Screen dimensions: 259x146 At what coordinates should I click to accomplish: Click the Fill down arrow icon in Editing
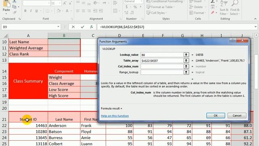point(212,7)
